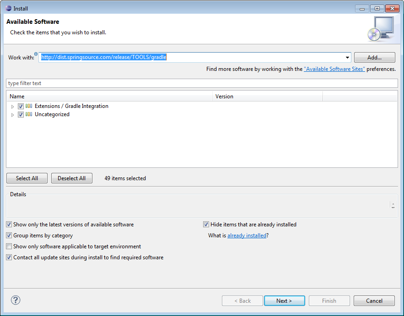Click the type filter text field
This screenshot has height=316, width=404.
pos(202,83)
